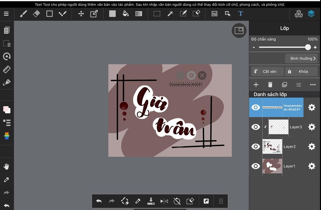Open the ruler snap sidebar icon
The width and height of the screenshot is (321, 210).
[x=7, y=69]
